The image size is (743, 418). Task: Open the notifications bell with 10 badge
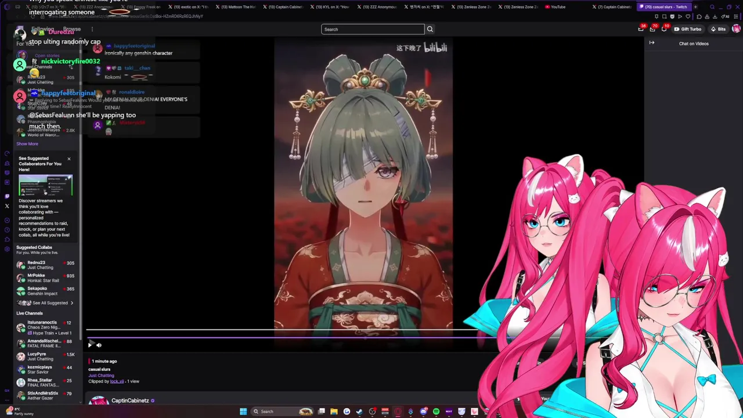click(x=664, y=29)
